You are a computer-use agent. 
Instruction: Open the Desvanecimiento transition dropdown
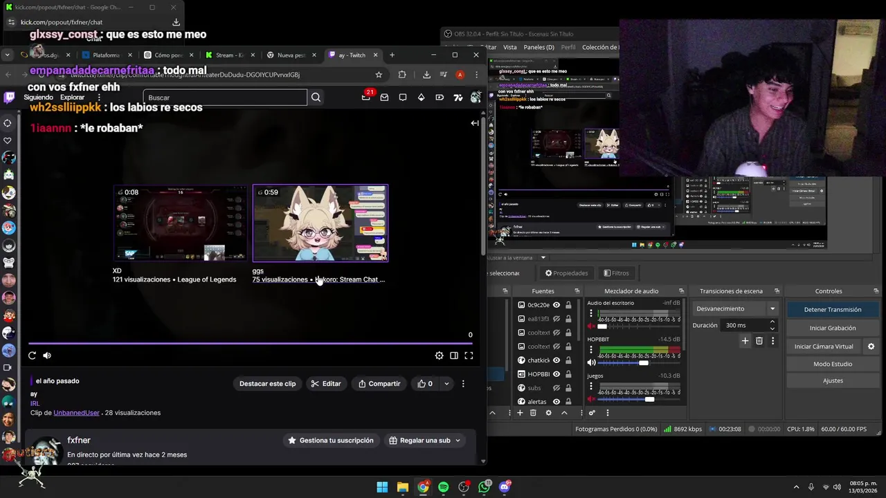(736, 309)
